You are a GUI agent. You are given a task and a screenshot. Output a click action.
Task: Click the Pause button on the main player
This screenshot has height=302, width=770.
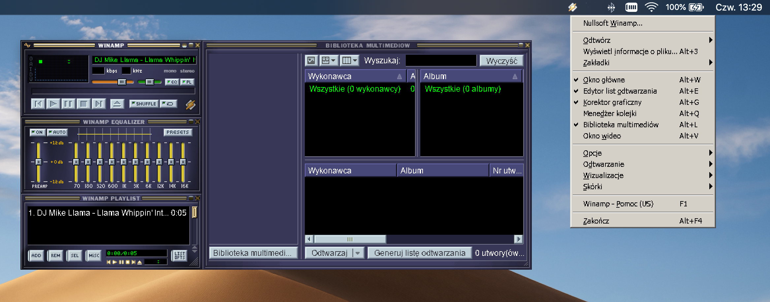(x=68, y=104)
